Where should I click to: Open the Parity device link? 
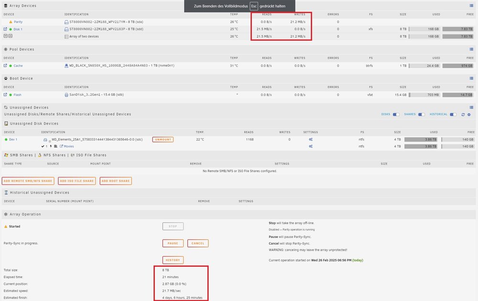pyautogui.click(x=18, y=22)
